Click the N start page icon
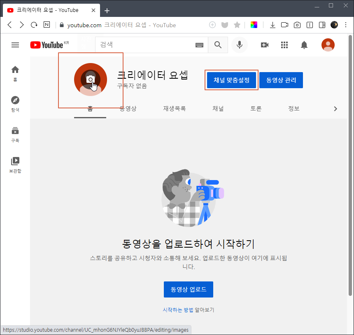The image size is (354, 335). pos(47,25)
